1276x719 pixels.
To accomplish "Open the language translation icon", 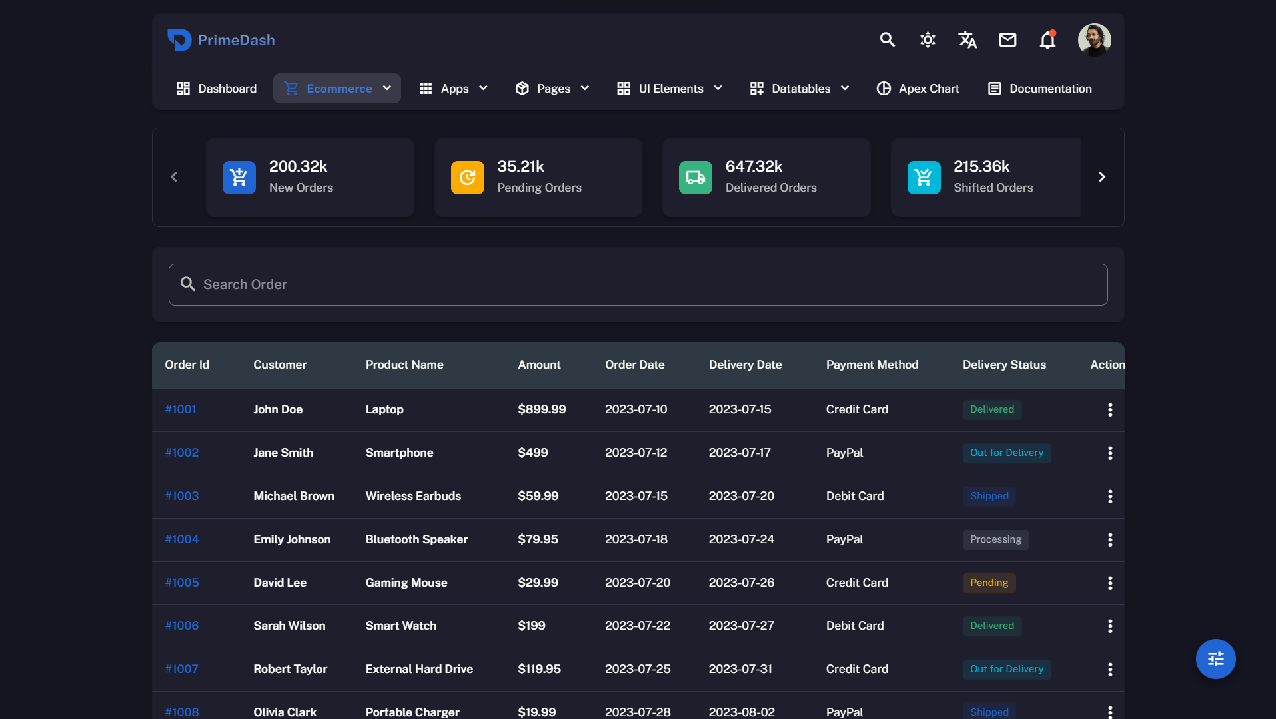I will [967, 39].
